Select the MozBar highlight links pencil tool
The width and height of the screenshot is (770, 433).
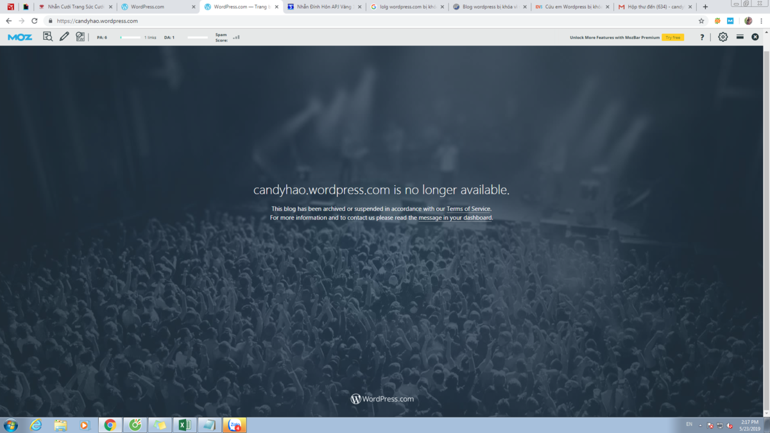tap(64, 37)
